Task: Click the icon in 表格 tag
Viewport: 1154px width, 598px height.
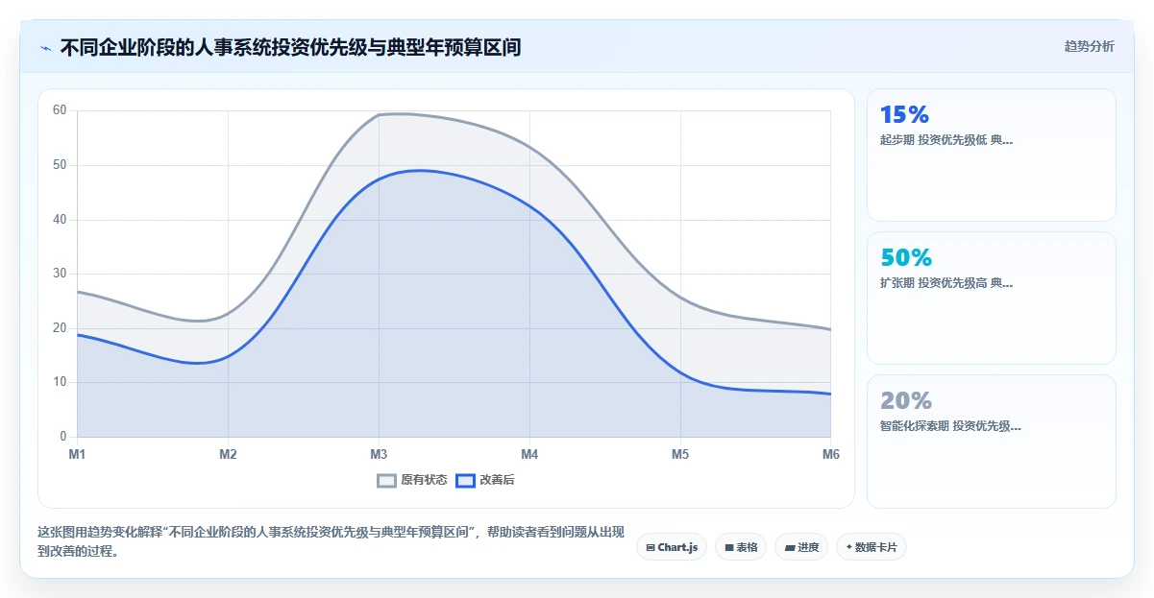Action: [729, 547]
